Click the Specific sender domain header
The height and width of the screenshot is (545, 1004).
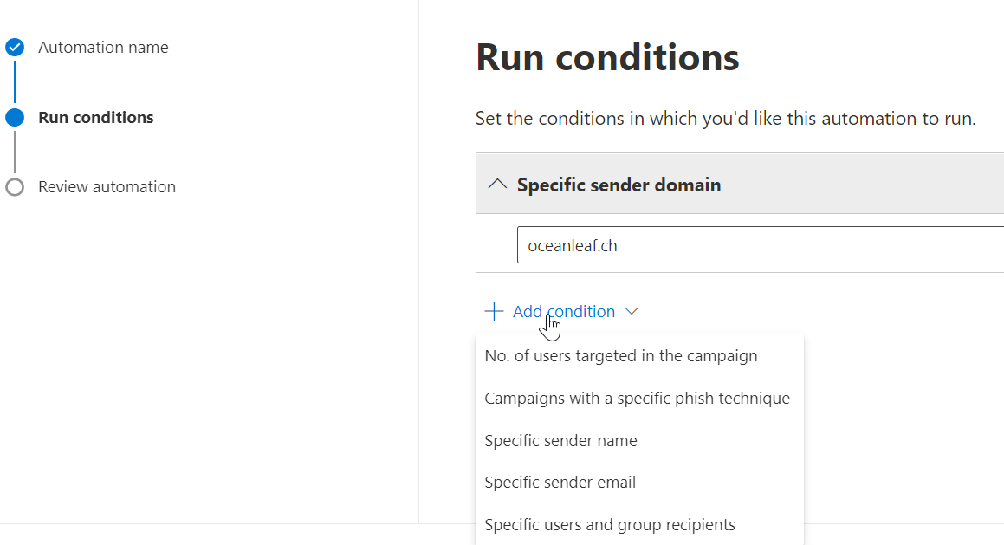click(x=619, y=185)
